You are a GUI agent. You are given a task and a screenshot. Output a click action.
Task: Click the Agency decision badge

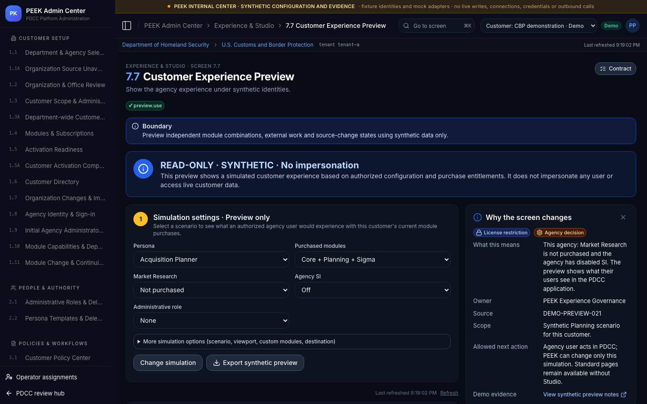click(x=560, y=233)
